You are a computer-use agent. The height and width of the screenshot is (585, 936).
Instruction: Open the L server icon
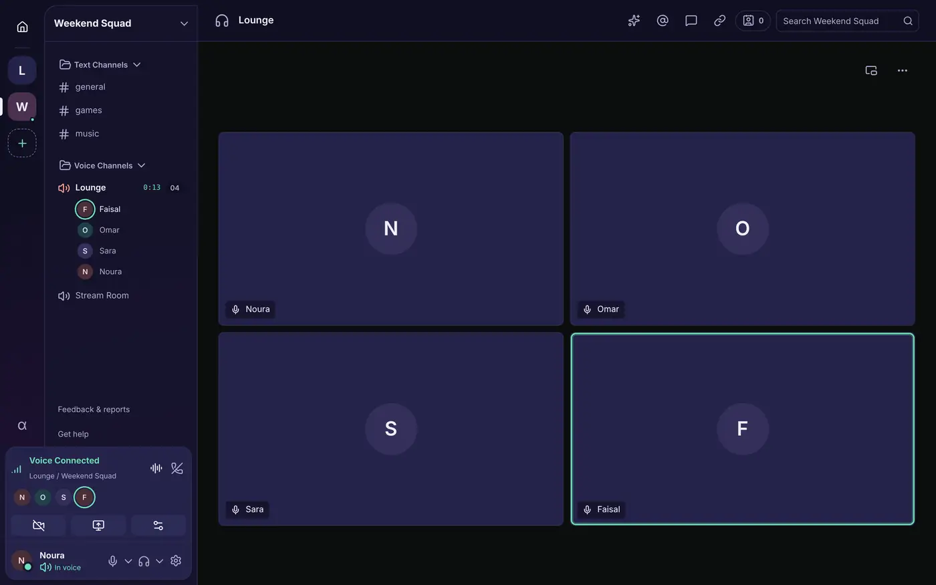click(22, 70)
